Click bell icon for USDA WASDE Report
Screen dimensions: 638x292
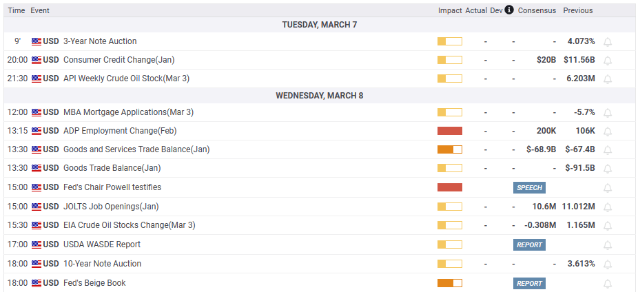[x=608, y=244]
